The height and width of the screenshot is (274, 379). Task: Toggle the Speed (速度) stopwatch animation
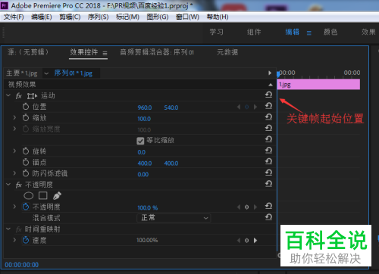[26, 240]
